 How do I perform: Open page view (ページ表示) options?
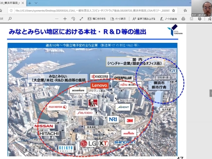pyautogui.click(x=118, y=19)
